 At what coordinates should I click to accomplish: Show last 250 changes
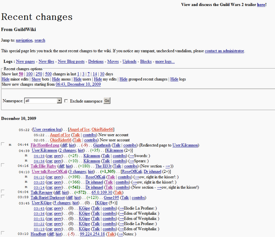(39, 74)
